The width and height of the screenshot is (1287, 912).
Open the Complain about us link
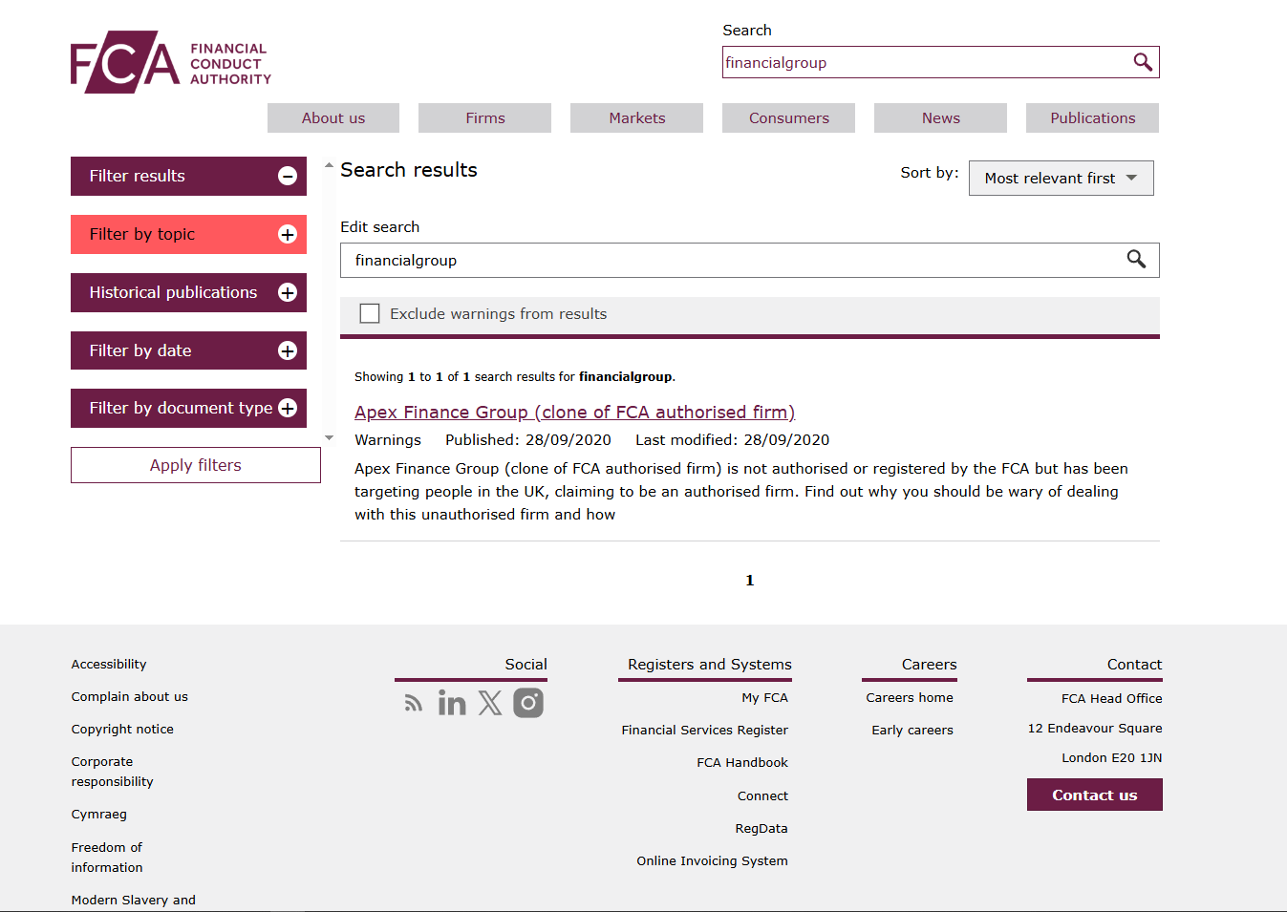[130, 696]
